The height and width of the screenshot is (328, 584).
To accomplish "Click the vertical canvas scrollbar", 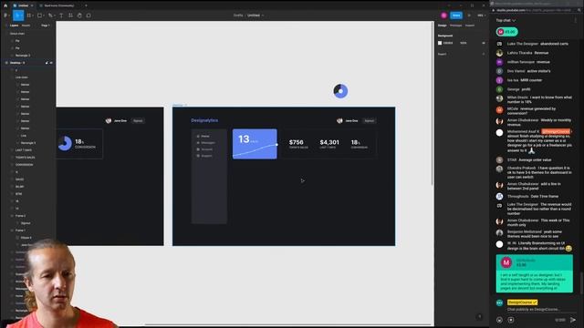I will [x=433, y=103].
